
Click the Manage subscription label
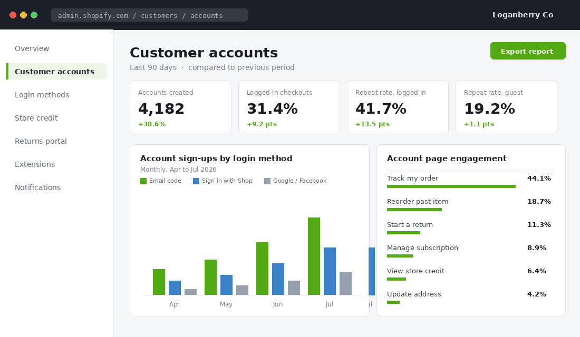[x=422, y=247]
